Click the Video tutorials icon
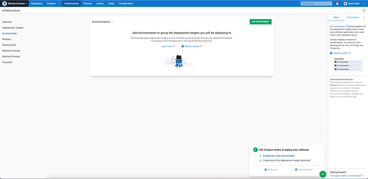Viewport: 368px width, 179px height. point(296,170)
